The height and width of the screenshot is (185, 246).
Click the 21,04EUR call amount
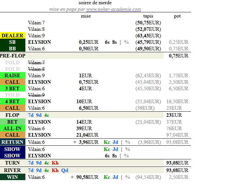pos(88,135)
